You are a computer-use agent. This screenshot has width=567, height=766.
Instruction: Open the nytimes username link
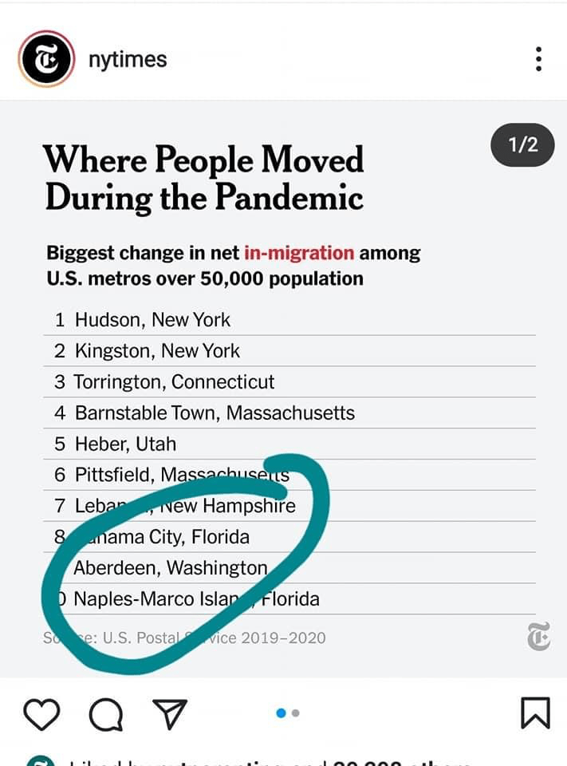pyautogui.click(x=128, y=60)
